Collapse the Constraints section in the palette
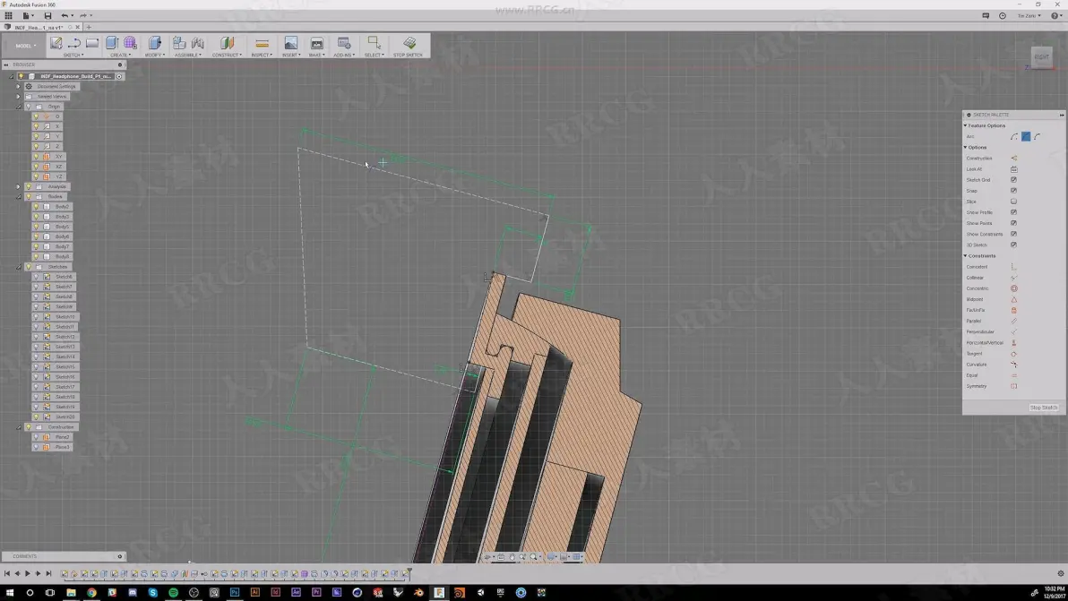 click(x=965, y=256)
